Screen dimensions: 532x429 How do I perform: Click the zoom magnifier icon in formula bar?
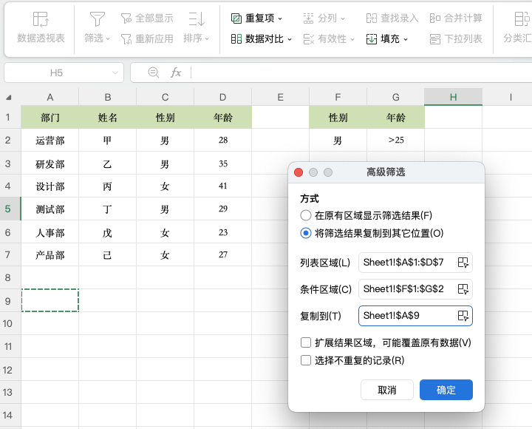pos(154,72)
